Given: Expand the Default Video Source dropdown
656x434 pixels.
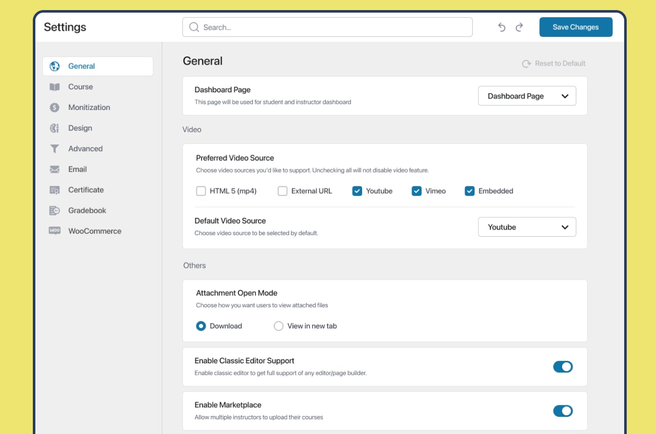Looking at the screenshot, I should point(527,227).
